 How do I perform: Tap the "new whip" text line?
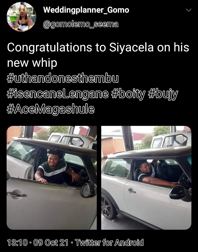[32, 63]
